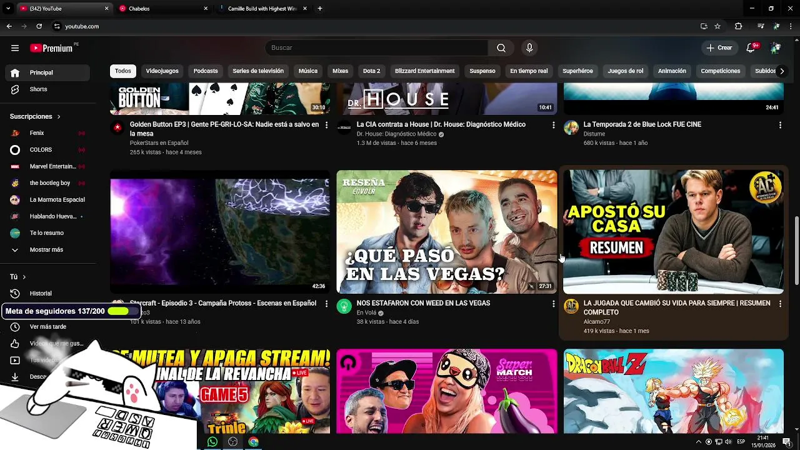Open options for Dr. House video
This screenshot has height=450, width=800.
coord(553,125)
